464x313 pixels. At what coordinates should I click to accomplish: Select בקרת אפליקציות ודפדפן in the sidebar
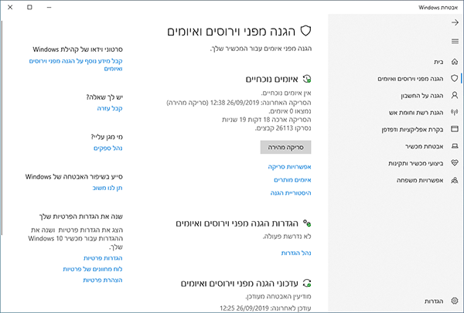tap(412, 130)
